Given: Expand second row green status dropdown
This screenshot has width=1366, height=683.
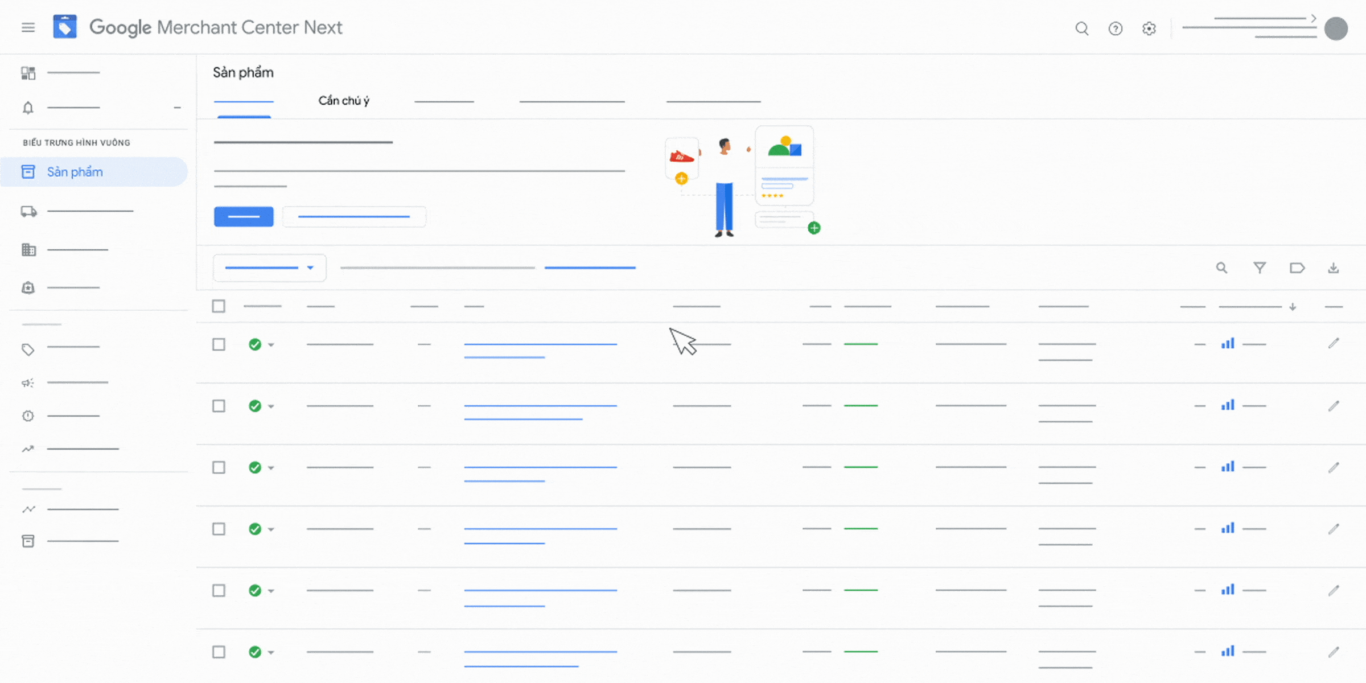Looking at the screenshot, I should [x=271, y=406].
